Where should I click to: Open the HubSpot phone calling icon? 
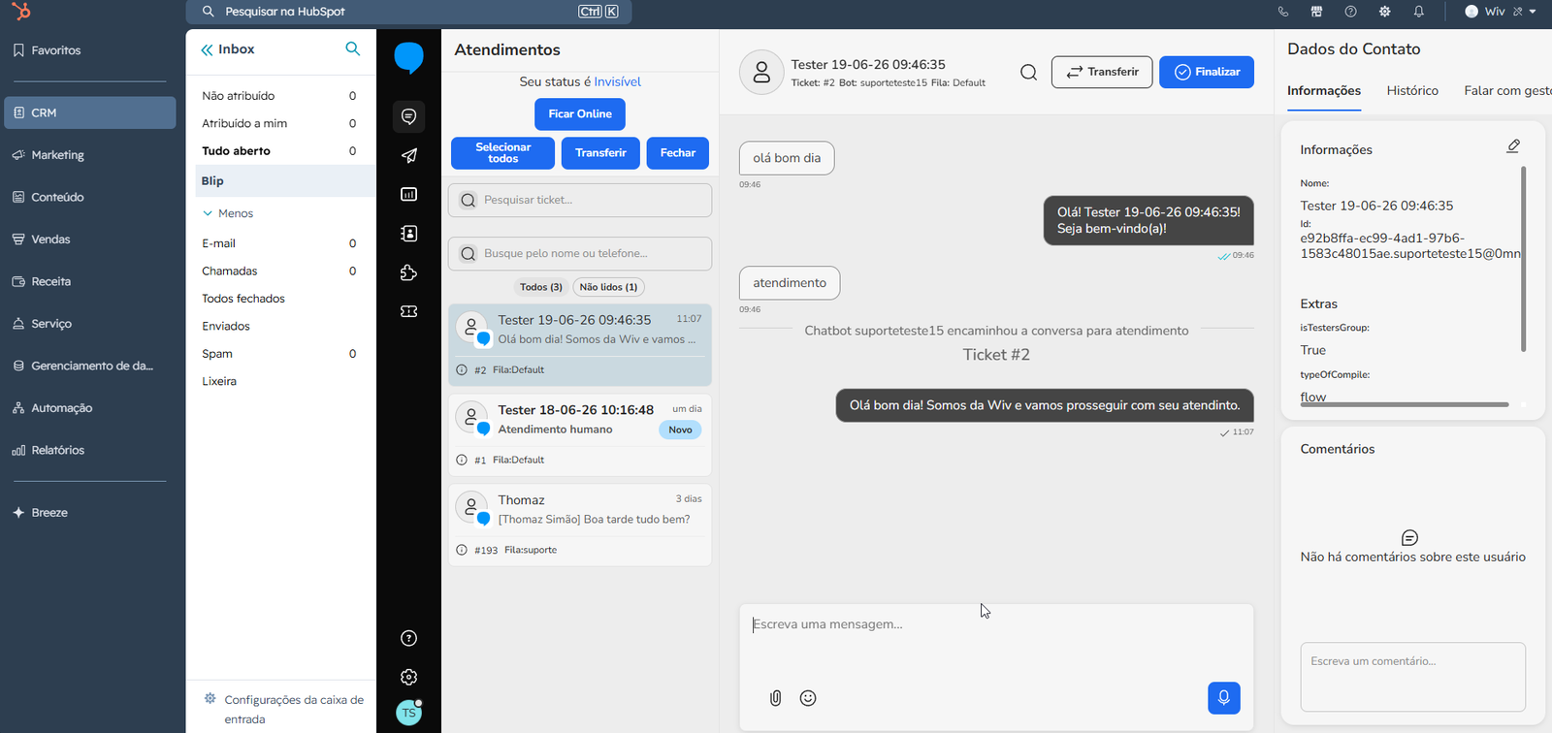point(1283,12)
